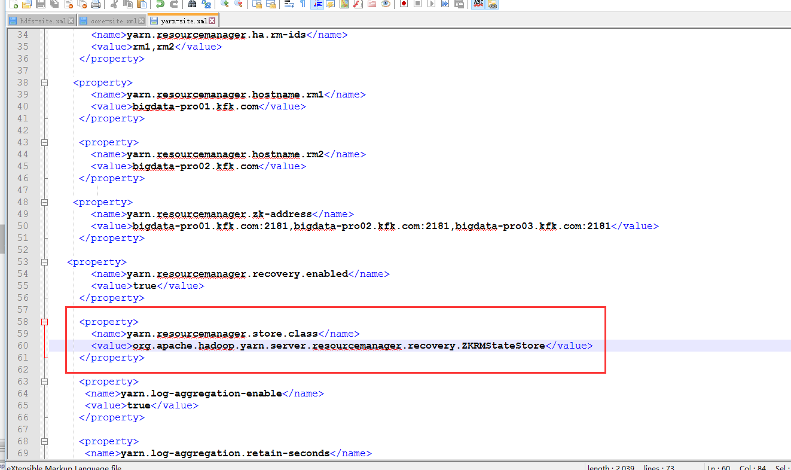Toggle Word Wrap toolbar icon
This screenshot has height=470, width=791.
[289, 4]
